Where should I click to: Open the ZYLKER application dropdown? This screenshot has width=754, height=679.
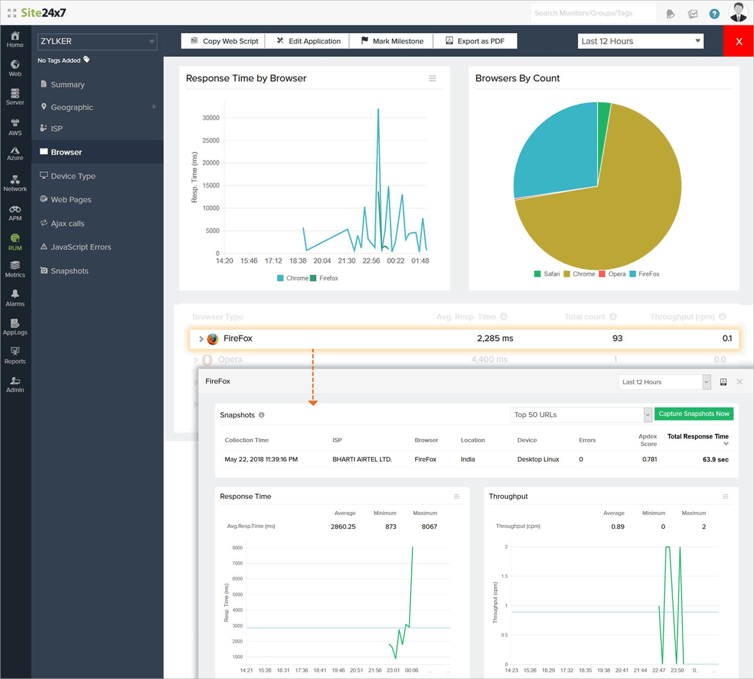tap(98, 41)
